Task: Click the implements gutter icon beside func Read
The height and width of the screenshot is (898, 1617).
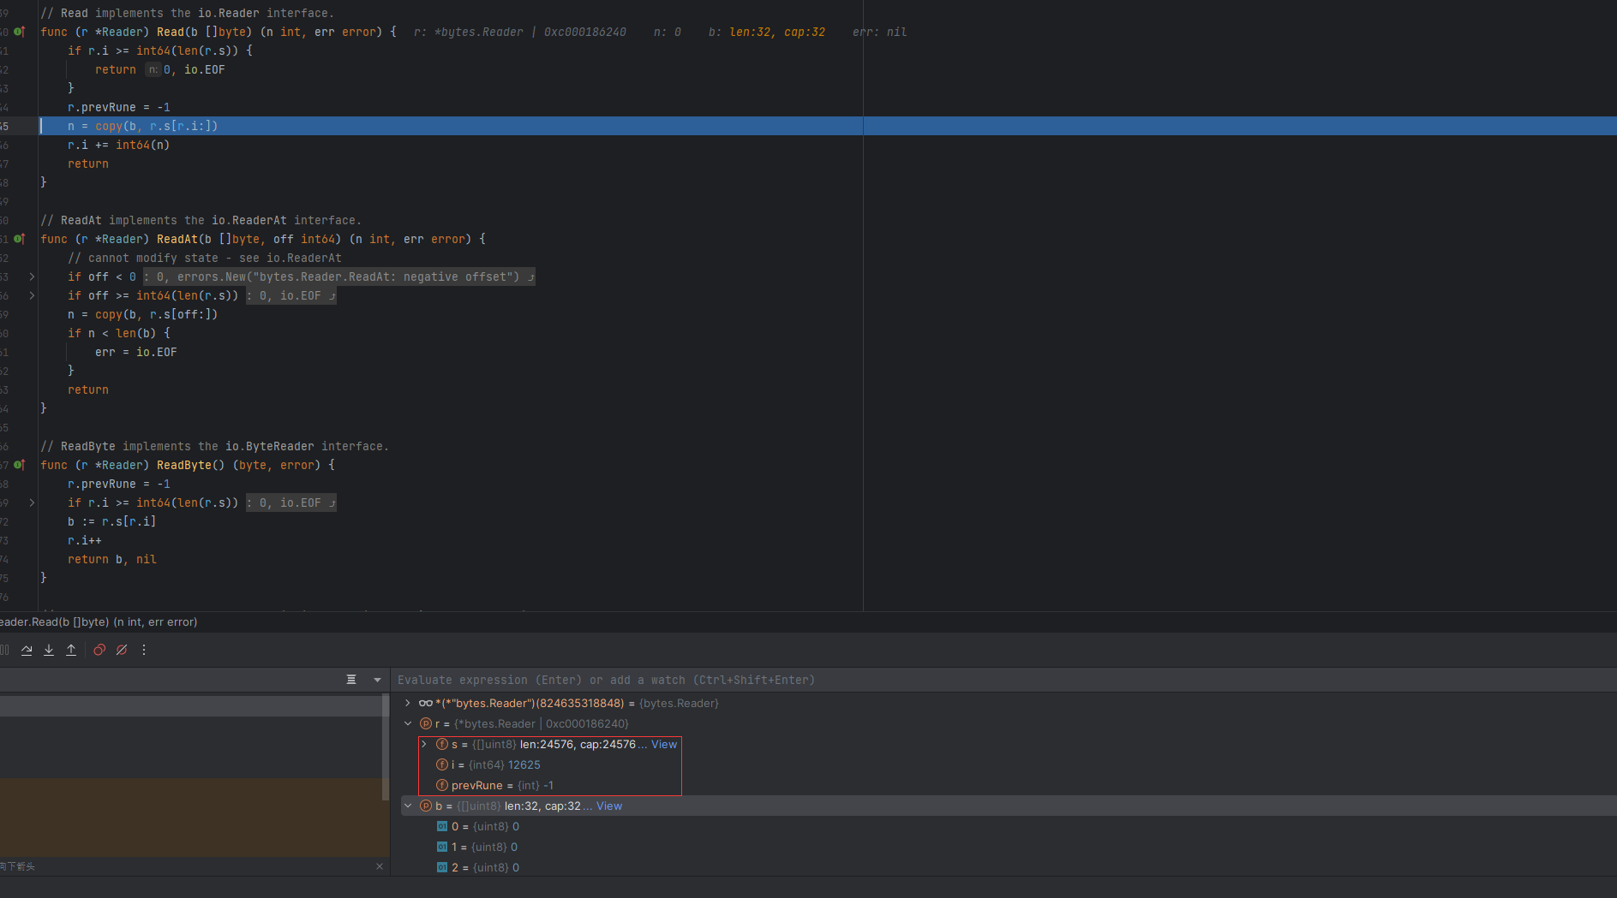Action: click(x=20, y=32)
